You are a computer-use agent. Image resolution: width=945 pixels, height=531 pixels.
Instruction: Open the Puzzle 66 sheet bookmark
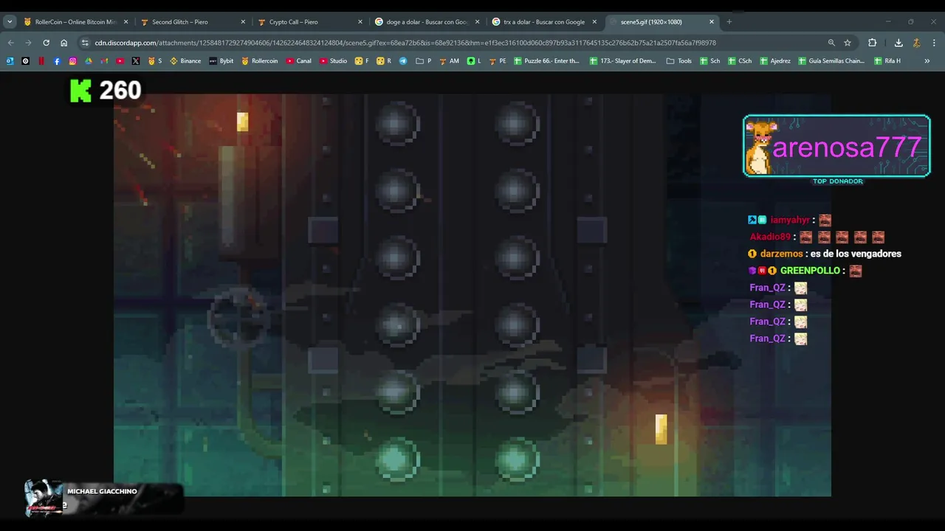(x=547, y=60)
